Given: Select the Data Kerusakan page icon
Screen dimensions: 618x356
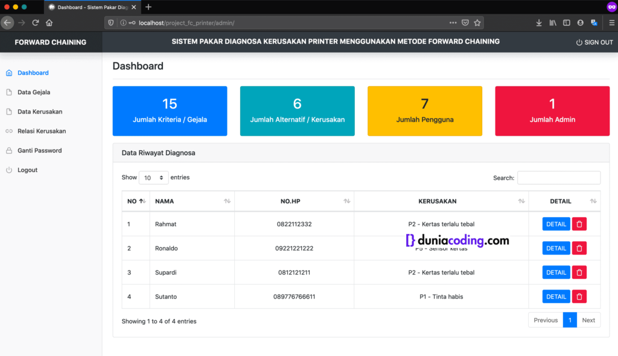Looking at the screenshot, I should click(10, 112).
